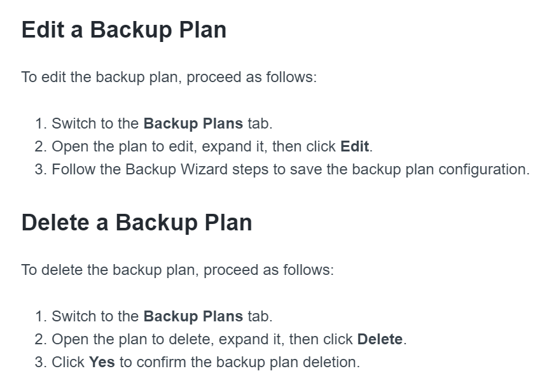The height and width of the screenshot is (392, 556).
Task: Click list number 1 under the Delete section
Action: pos(40,316)
